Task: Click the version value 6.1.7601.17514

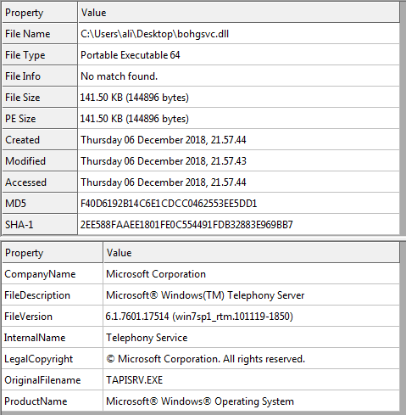Action: point(199,317)
